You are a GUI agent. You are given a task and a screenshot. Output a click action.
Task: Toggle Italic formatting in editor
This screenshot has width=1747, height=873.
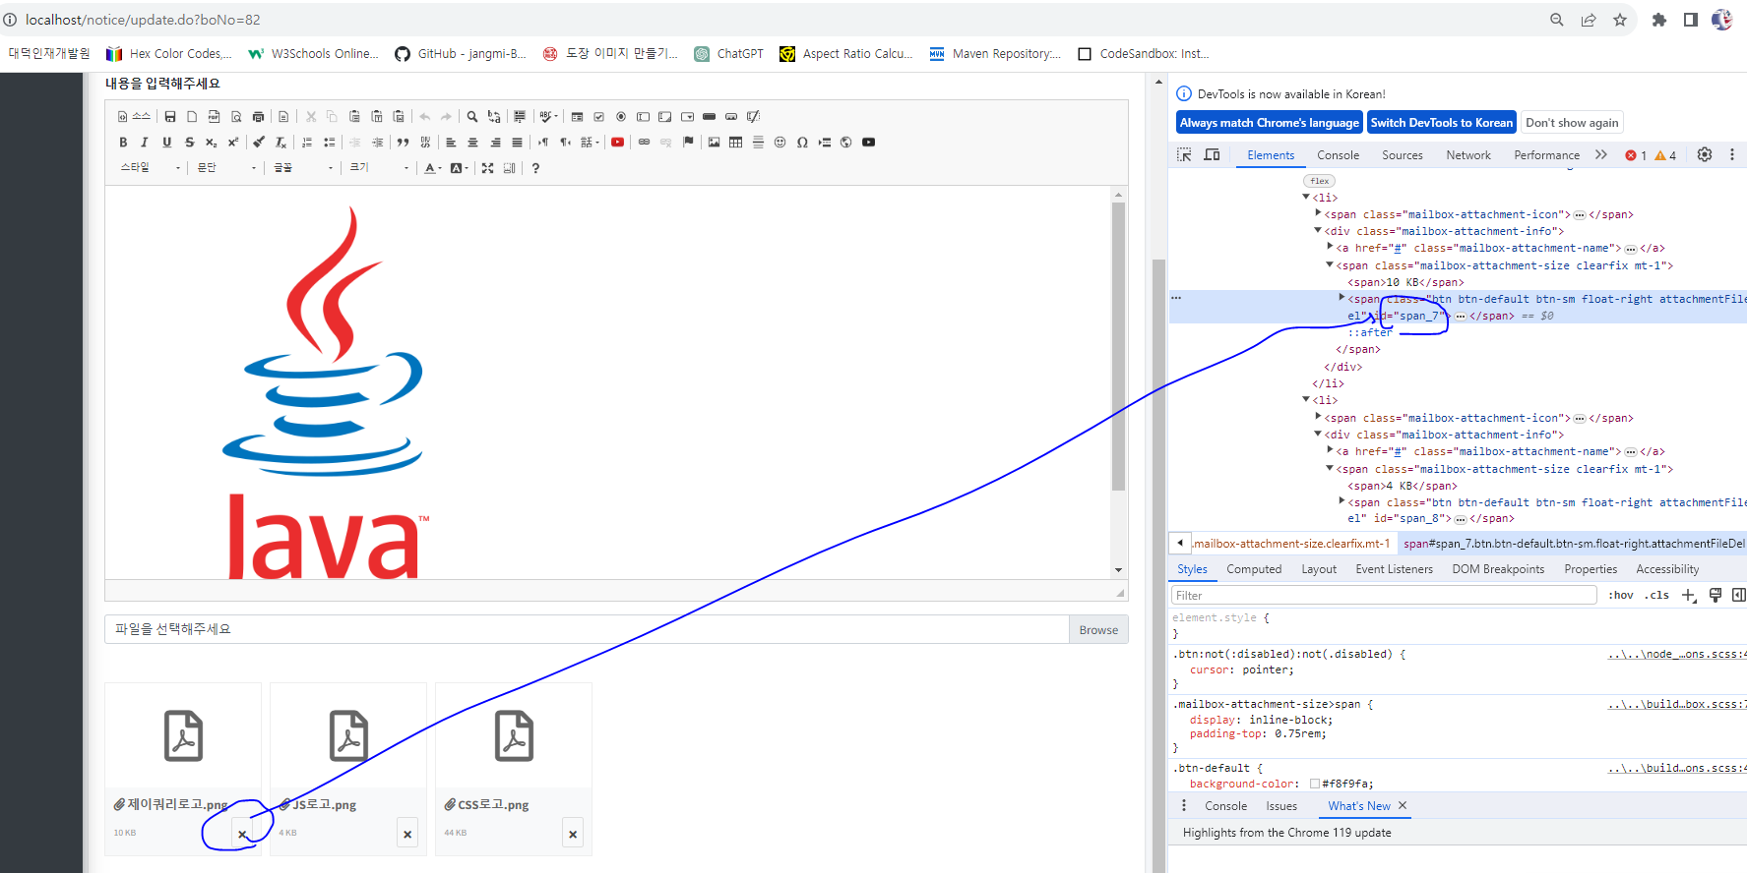coord(145,143)
